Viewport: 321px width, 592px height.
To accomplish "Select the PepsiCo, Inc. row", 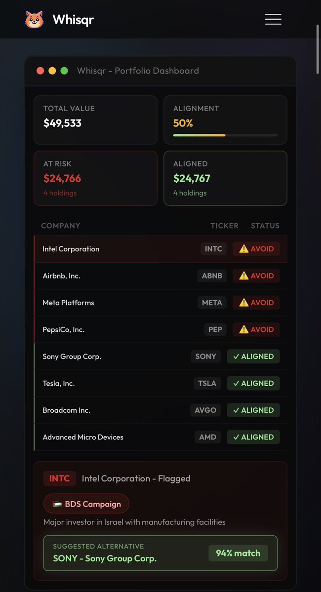I will 160,329.
